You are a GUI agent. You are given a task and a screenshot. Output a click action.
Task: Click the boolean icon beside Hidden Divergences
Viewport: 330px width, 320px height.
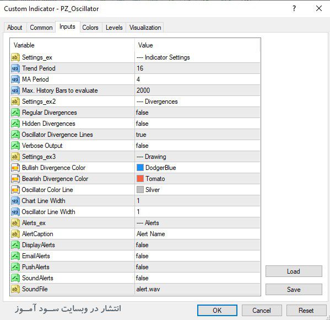(x=15, y=124)
